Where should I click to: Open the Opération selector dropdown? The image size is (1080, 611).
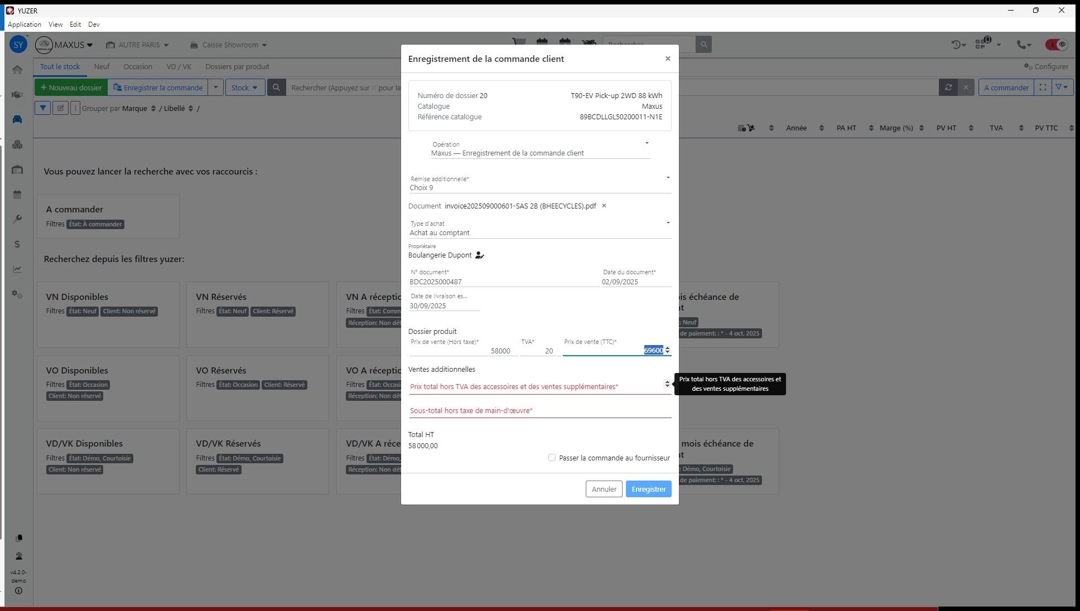click(647, 143)
